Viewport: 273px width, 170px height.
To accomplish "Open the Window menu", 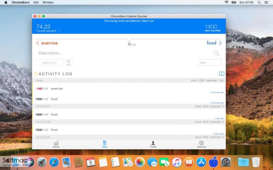I will [x=48, y=3].
